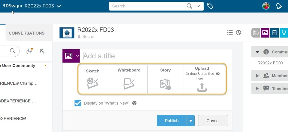Click the clipboard survey icon
This screenshot has height=132, width=288.
pos(274,33)
